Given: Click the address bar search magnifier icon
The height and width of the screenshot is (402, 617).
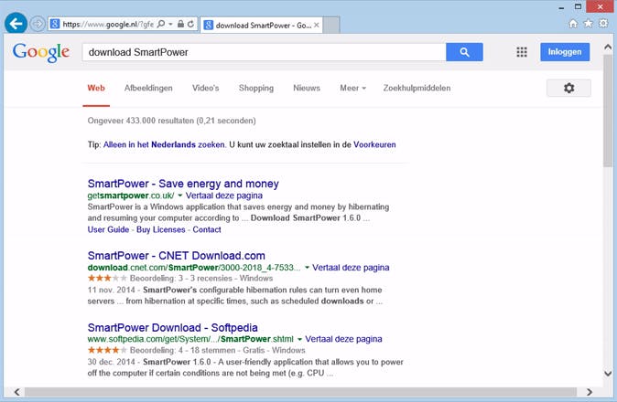Looking at the screenshot, I should click(x=160, y=24).
